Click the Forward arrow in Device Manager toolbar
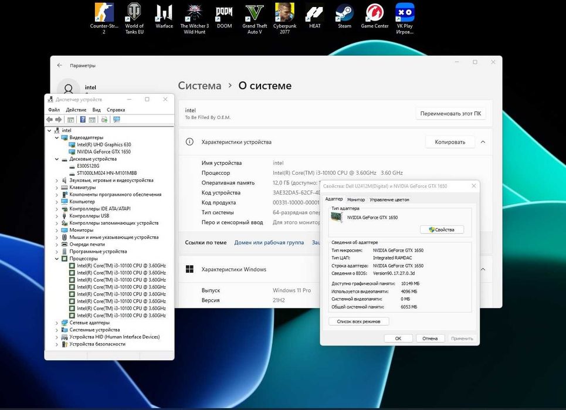Image resolution: width=566 pixels, height=410 pixels. coord(58,120)
